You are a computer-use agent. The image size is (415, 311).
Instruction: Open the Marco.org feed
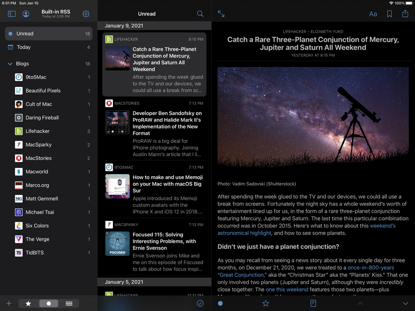pyautogui.click(x=52, y=185)
